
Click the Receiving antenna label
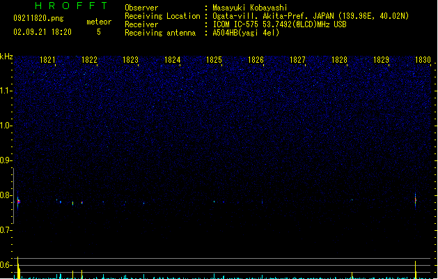[x=160, y=33]
